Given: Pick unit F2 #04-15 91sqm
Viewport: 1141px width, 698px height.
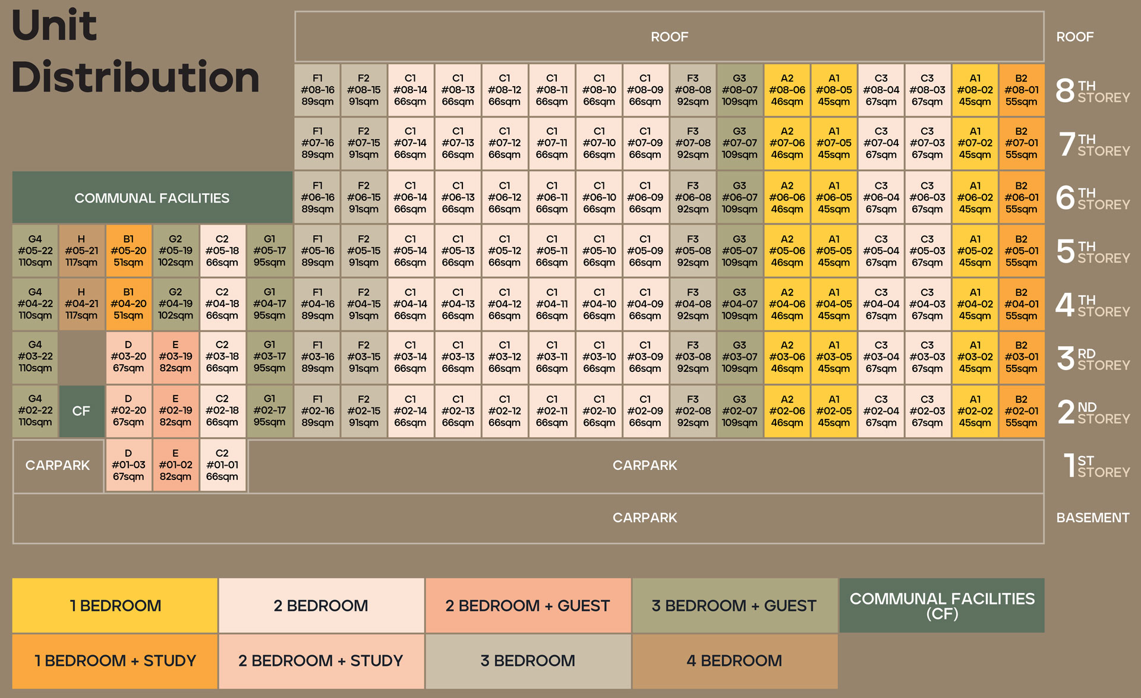Looking at the screenshot, I should (x=364, y=304).
